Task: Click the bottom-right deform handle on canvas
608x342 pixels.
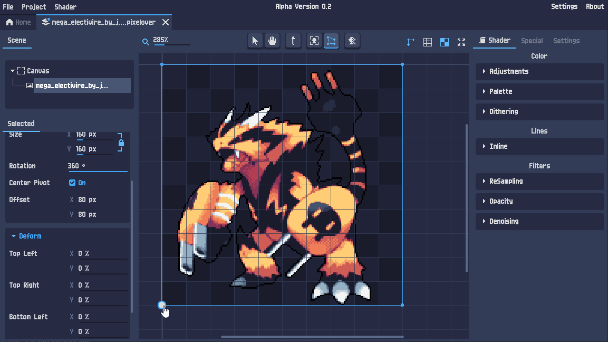Action: [402, 305]
